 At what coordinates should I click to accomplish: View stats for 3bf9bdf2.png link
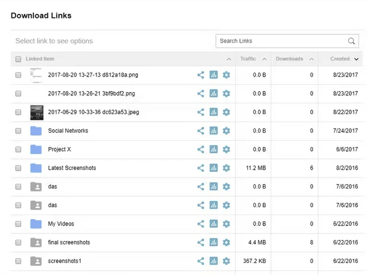[x=214, y=93]
